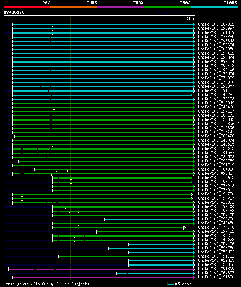Select the UniRef100_A7PIQ8 hit name

[x=216, y=99]
